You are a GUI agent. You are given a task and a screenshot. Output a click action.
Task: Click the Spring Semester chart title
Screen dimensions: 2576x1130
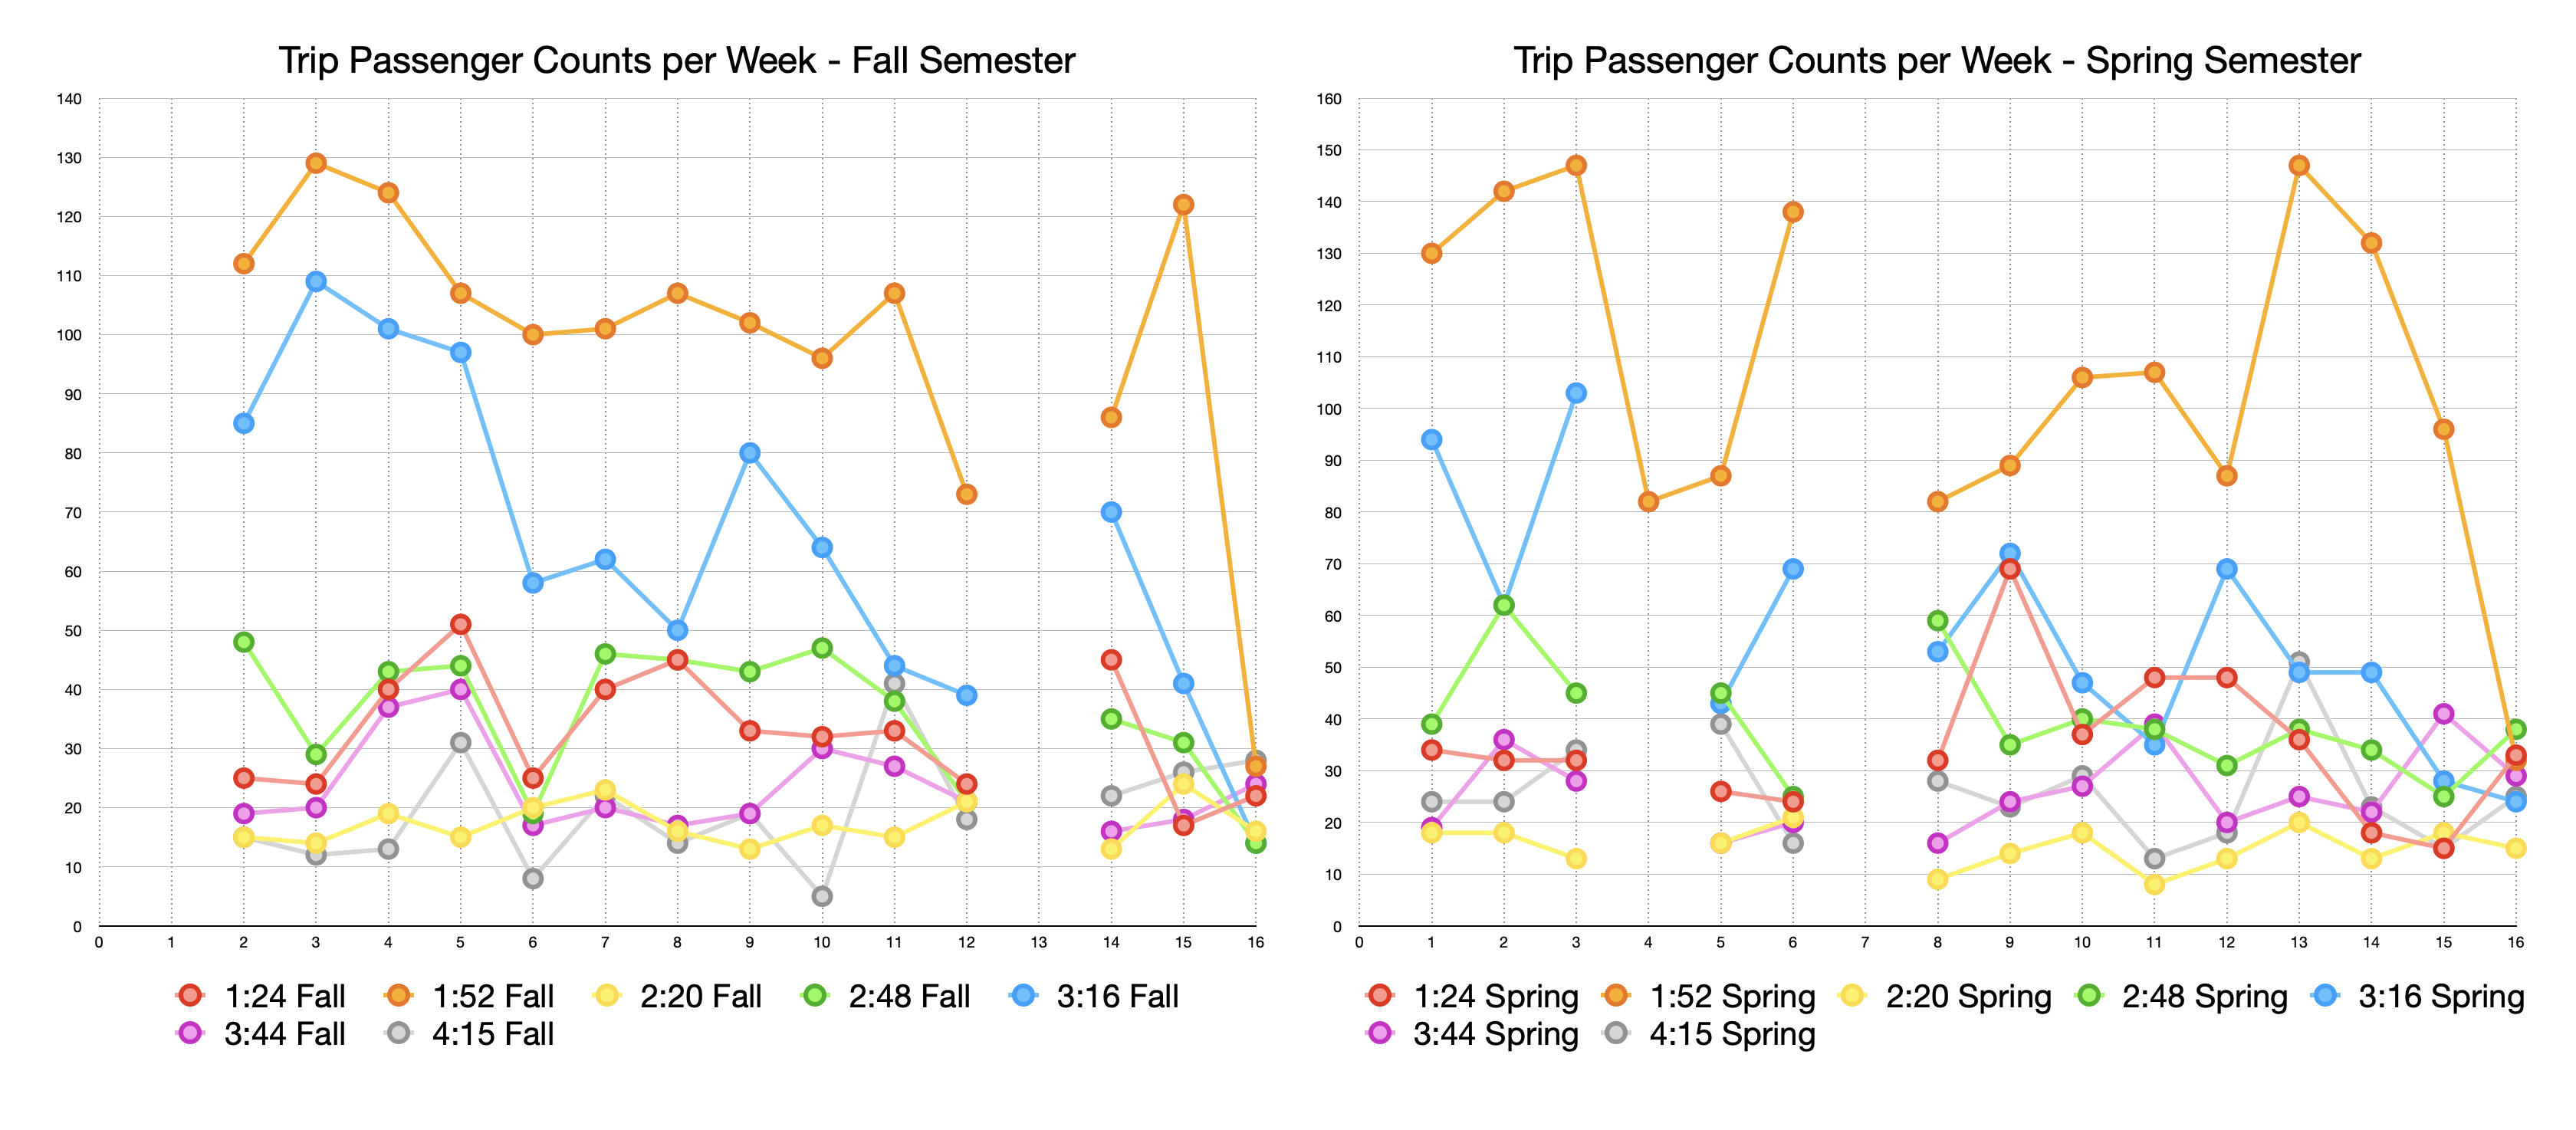click(1937, 60)
